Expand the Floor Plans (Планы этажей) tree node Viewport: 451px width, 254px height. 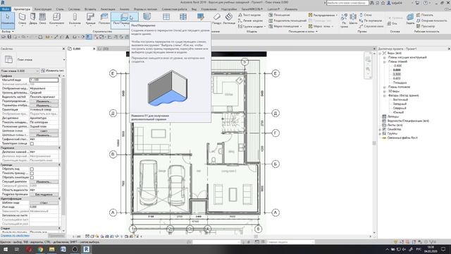tap(384, 61)
